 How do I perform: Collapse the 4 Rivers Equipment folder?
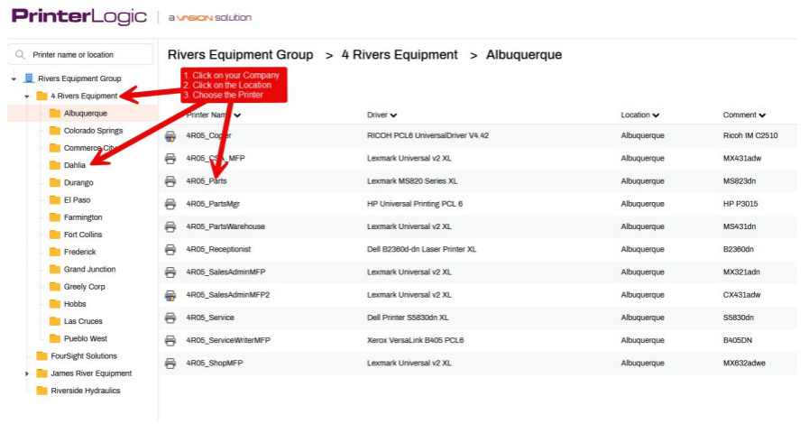27,97
